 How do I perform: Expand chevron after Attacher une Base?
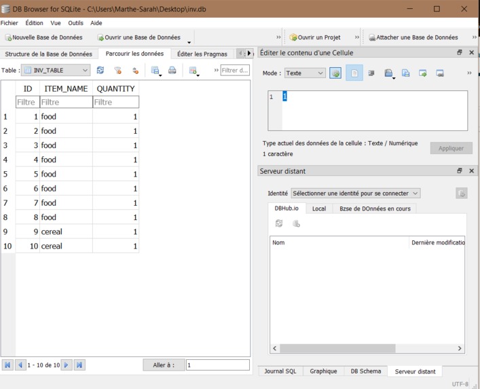tap(474, 37)
